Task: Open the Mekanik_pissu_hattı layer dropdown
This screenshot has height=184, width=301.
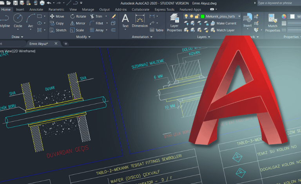Action: point(239,16)
